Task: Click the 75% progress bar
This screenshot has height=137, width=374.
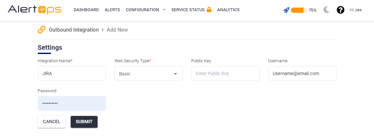Action: click(x=299, y=10)
